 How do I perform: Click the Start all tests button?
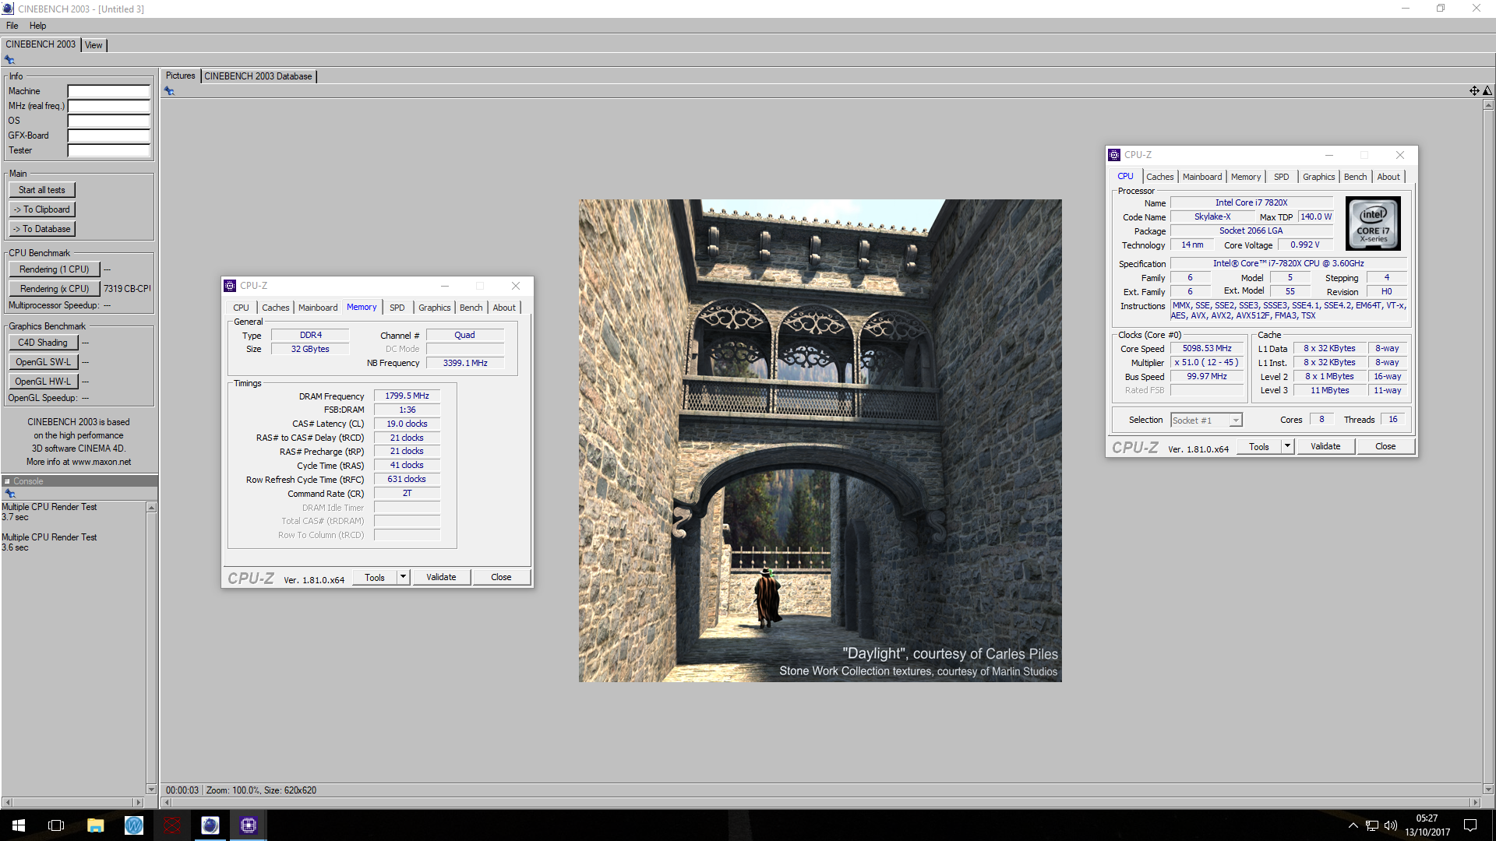click(42, 190)
